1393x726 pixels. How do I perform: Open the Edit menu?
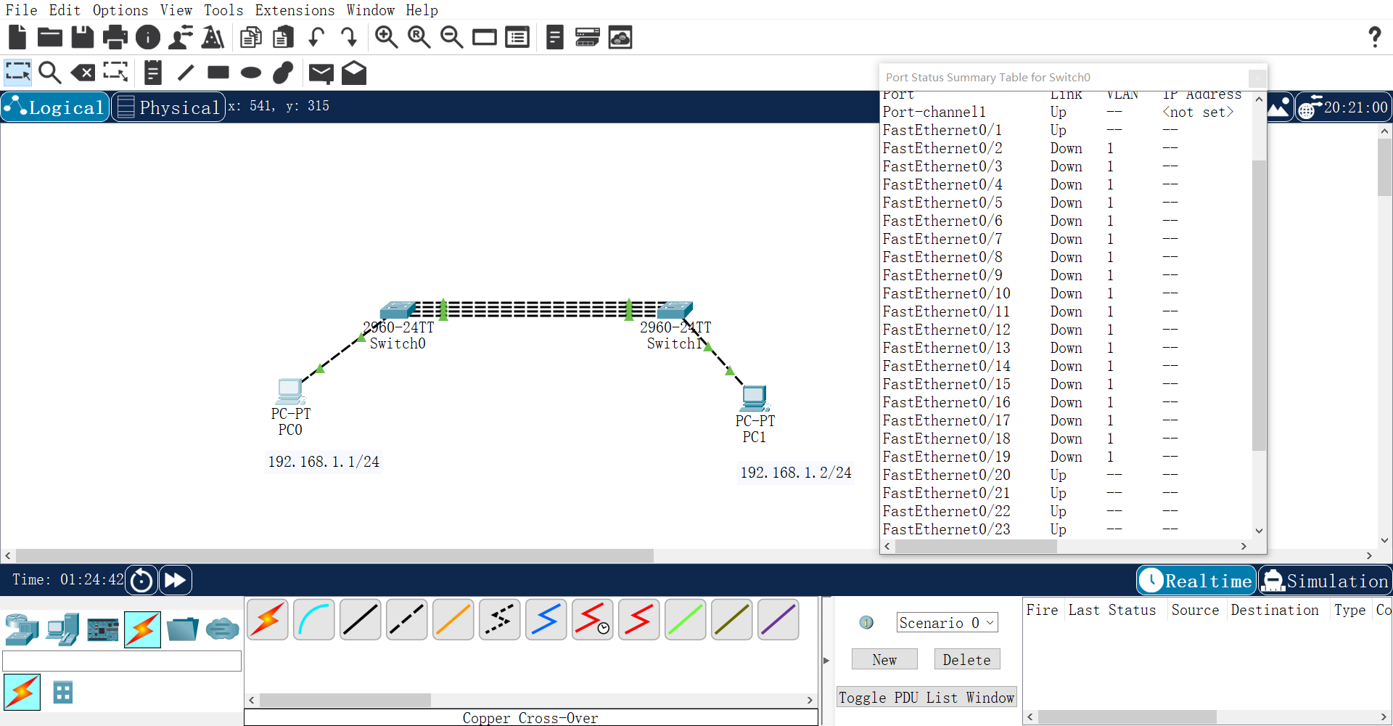65,10
